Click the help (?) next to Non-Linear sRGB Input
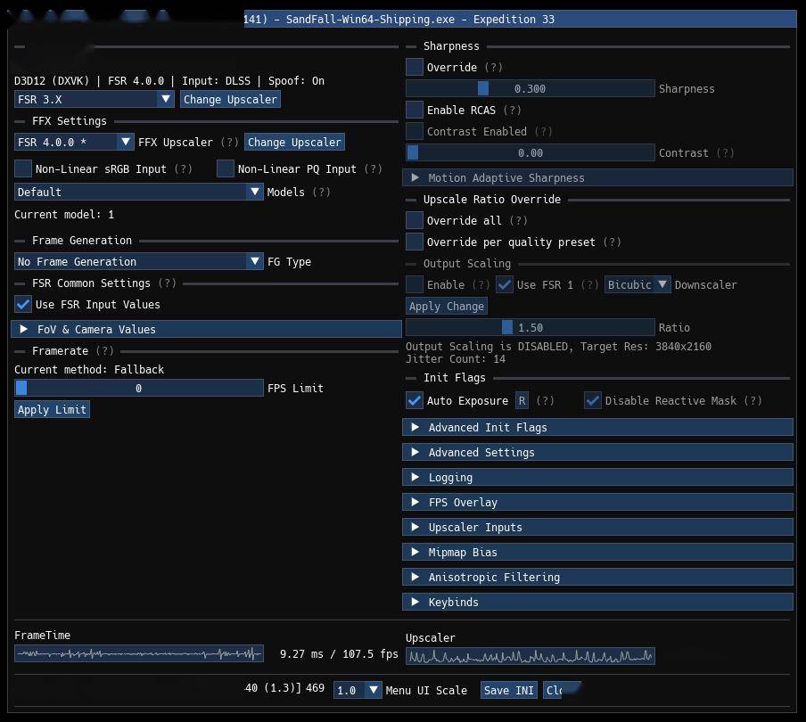 183,168
